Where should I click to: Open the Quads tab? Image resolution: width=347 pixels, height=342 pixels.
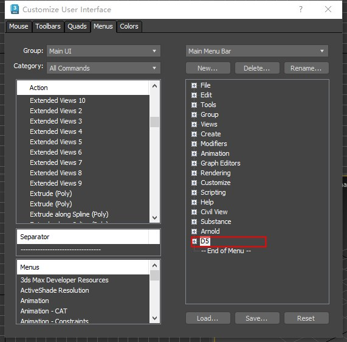coord(77,26)
